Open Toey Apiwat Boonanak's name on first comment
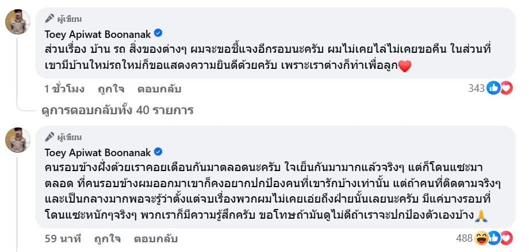The width and height of the screenshot is (529, 252). coord(97,33)
